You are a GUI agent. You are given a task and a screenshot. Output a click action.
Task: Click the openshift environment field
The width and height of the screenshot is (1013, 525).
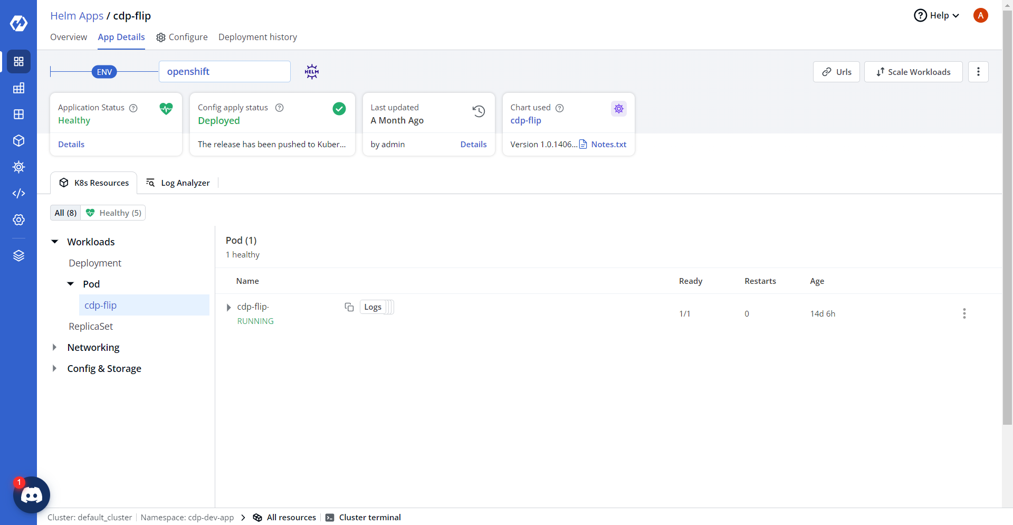coord(224,72)
